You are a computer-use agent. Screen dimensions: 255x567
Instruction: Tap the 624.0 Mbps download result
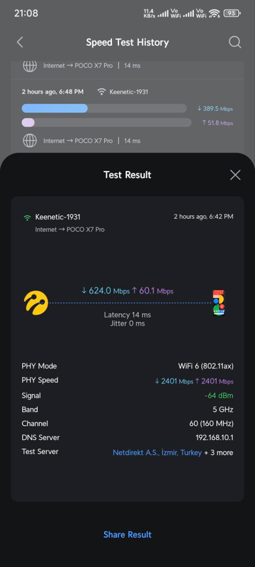coord(105,291)
